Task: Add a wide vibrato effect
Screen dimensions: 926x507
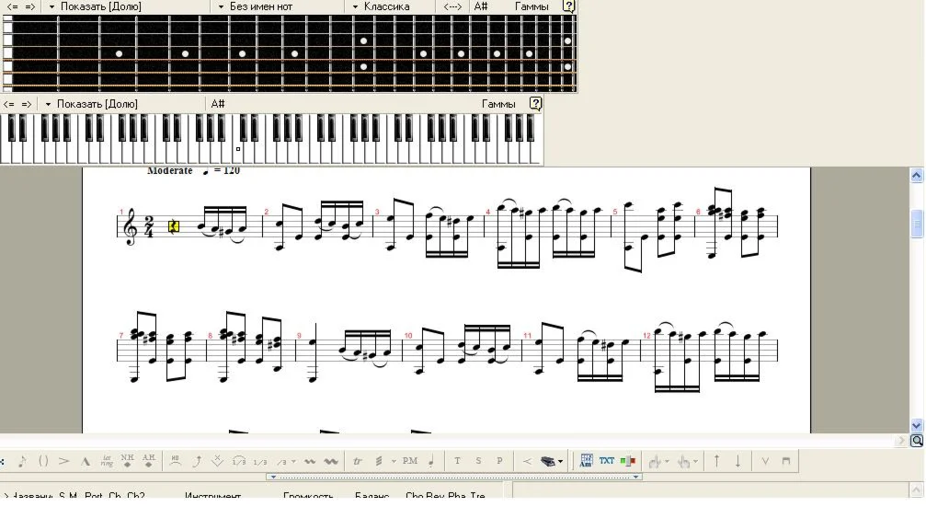Action: (331, 461)
